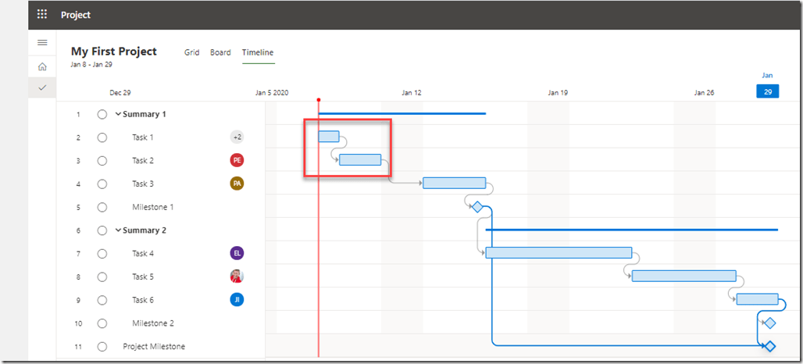Screen dimensions: 803x364
Task: Click the PE assignee avatar on Task 2
Action: (237, 160)
